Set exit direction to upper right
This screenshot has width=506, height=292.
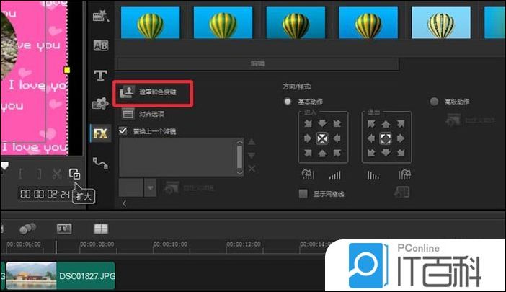coord(401,123)
